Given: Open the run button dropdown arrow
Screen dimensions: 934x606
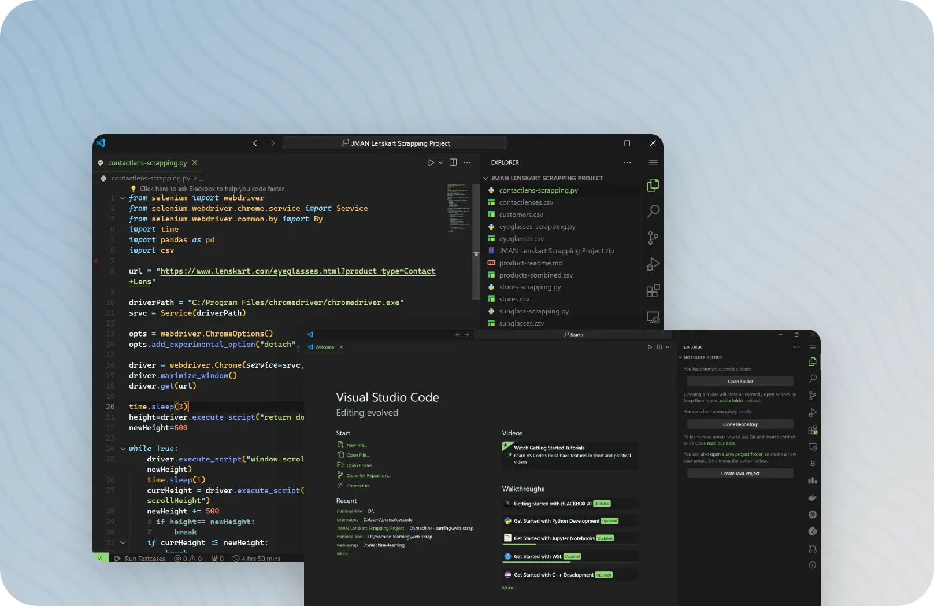Looking at the screenshot, I should pos(440,162).
